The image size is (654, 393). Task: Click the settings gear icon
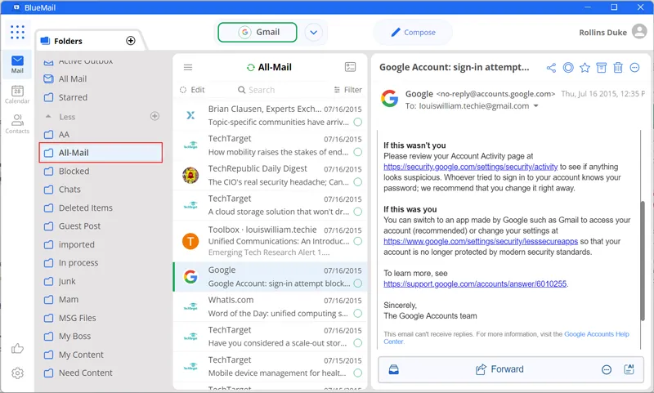pos(17,373)
